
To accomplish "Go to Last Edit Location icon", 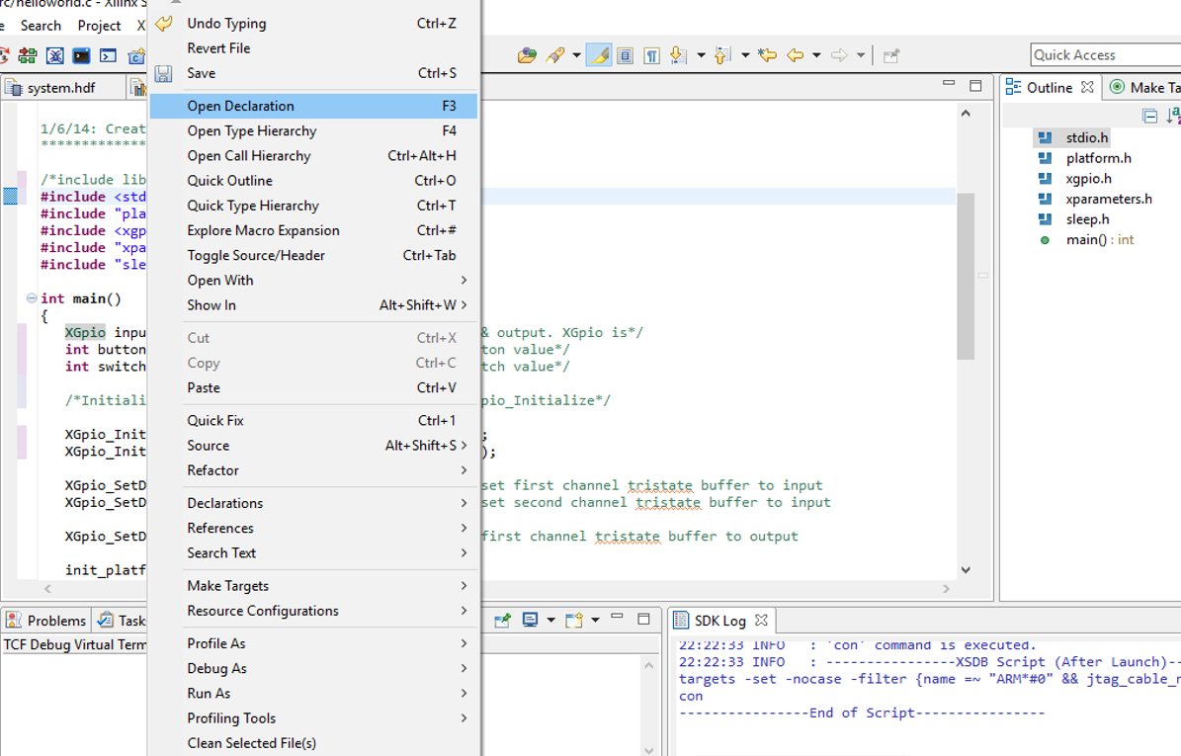I will coord(767,55).
